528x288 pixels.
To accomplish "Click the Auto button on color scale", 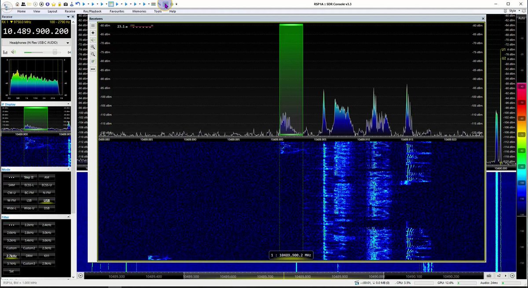I will click(522, 17).
